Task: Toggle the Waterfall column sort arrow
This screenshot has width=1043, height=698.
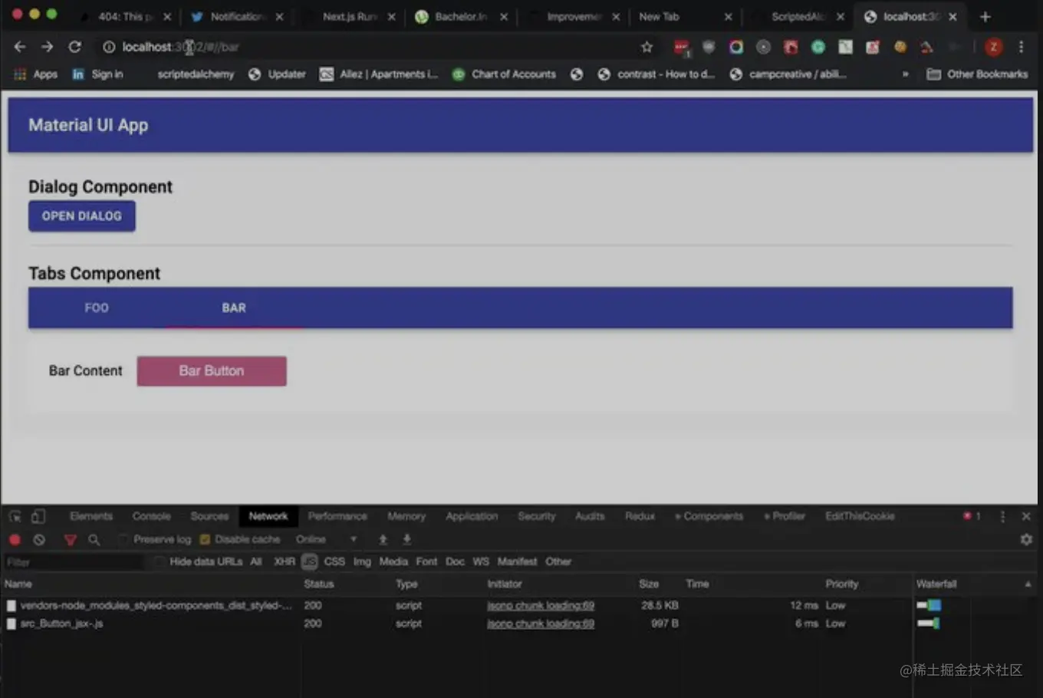Action: point(1028,584)
